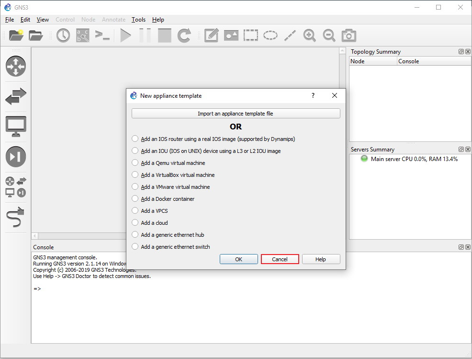Screen dimensions: 472x359
Task: Select the Draw a line tool
Action: pos(290,35)
